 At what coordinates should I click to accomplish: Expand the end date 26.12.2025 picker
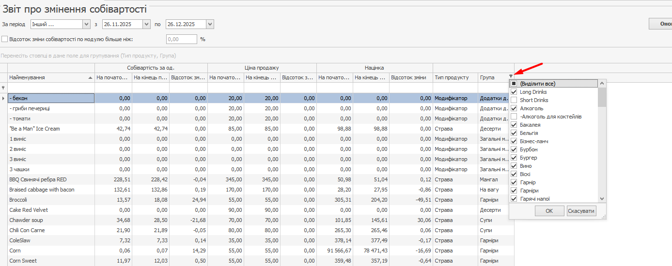click(x=209, y=24)
